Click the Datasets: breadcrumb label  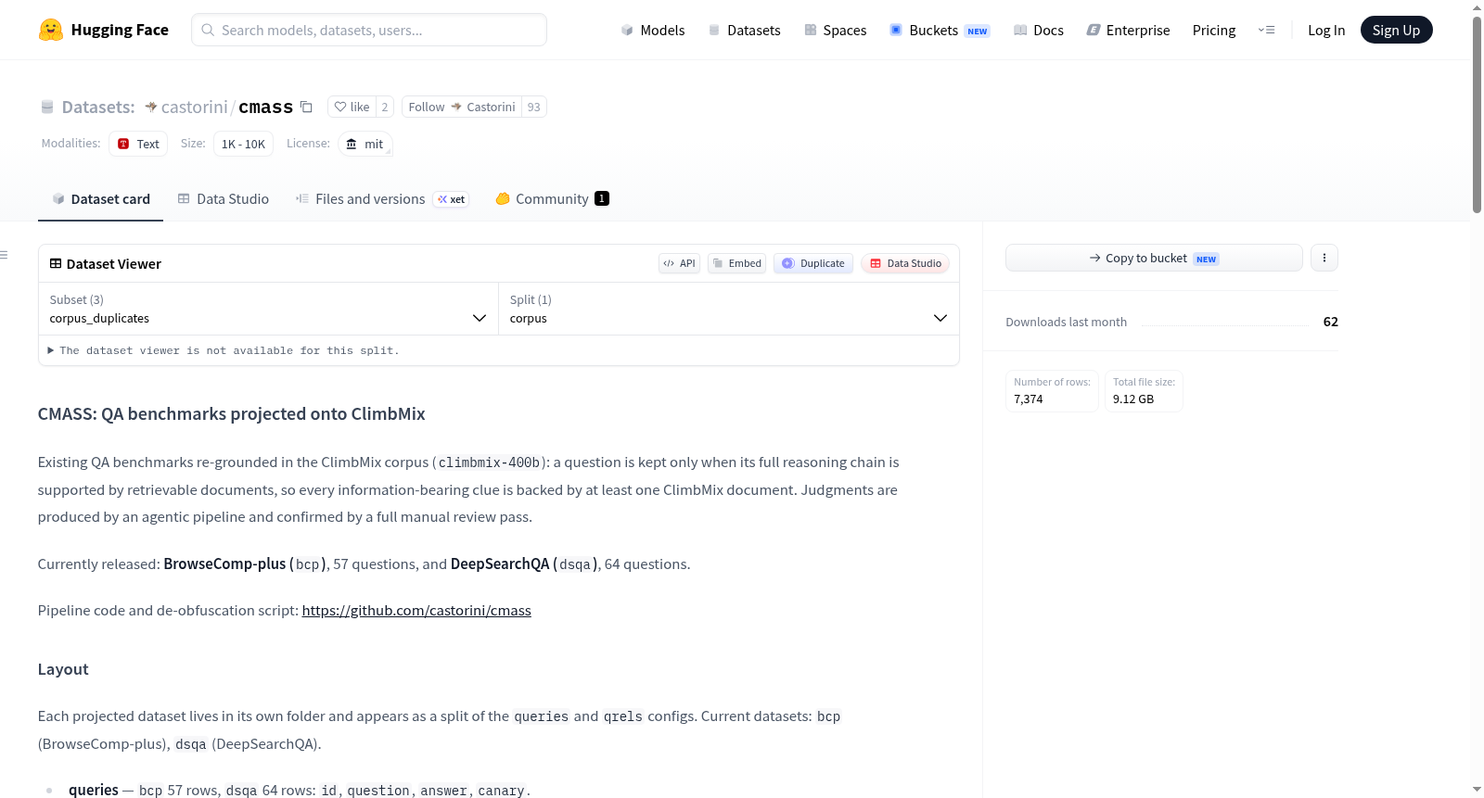click(x=98, y=107)
